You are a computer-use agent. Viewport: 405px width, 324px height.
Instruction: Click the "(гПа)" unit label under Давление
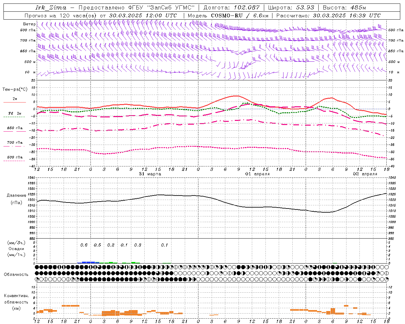click(16, 203)
